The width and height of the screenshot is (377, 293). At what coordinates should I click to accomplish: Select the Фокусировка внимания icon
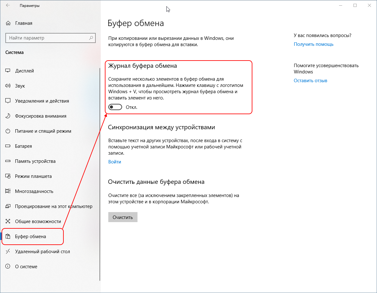(x=7, y=116)
